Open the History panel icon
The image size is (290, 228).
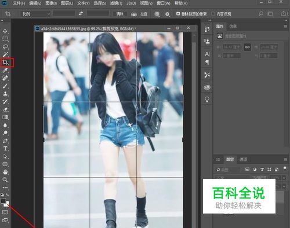click(207, 29)
